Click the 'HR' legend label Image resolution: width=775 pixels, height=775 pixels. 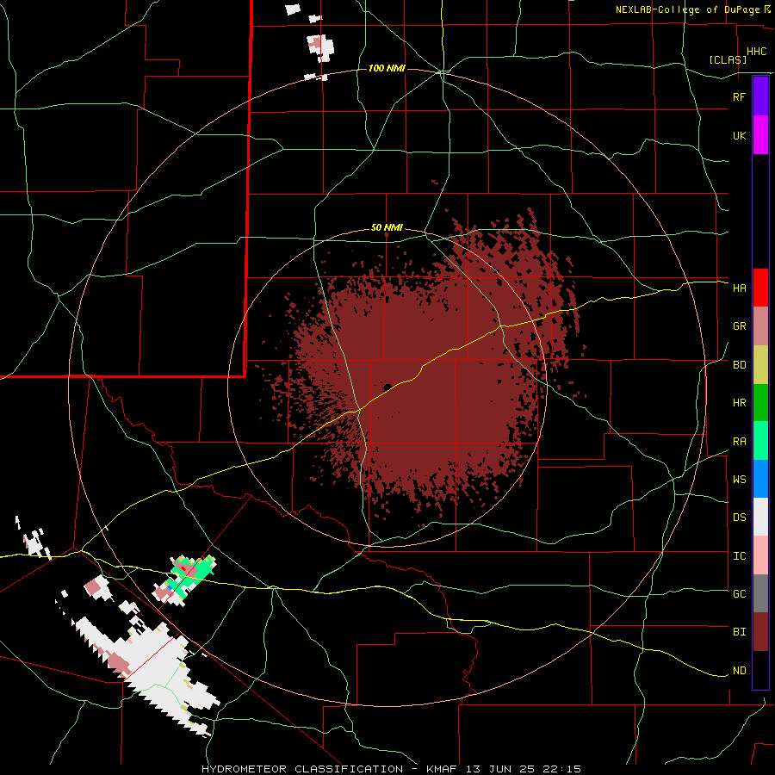point(739,403)
